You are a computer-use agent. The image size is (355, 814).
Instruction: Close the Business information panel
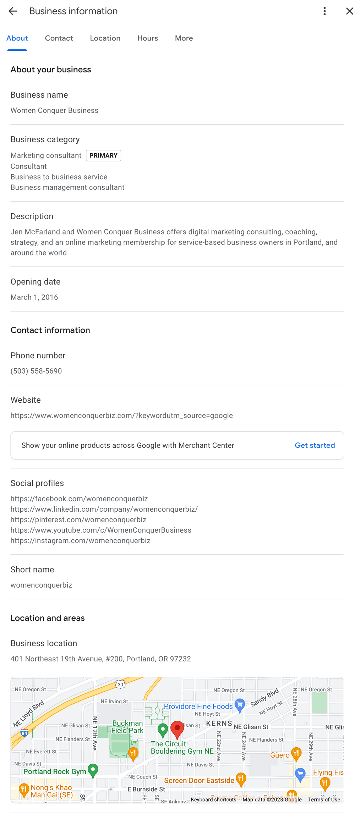click(350, 11)
